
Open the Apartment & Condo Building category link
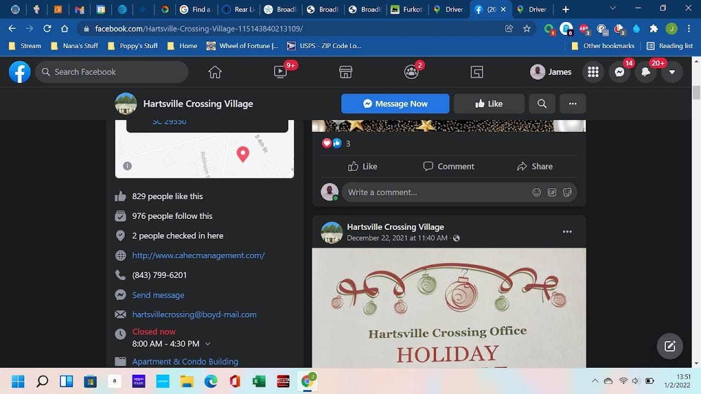(x=185, y=361)
